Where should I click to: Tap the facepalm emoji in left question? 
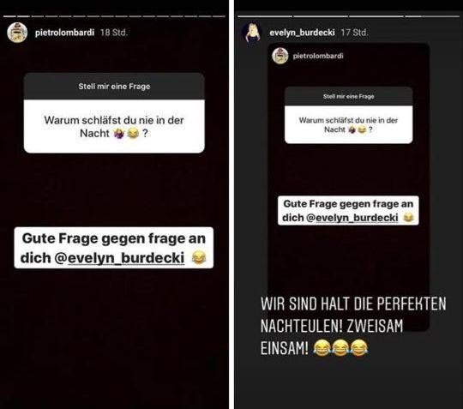[119, 134]
